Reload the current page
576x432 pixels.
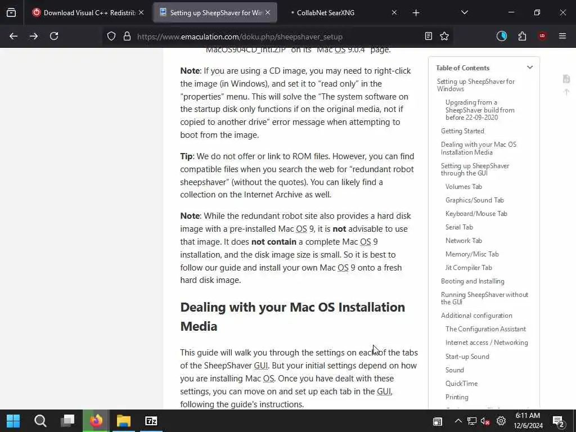click(54, 36)
